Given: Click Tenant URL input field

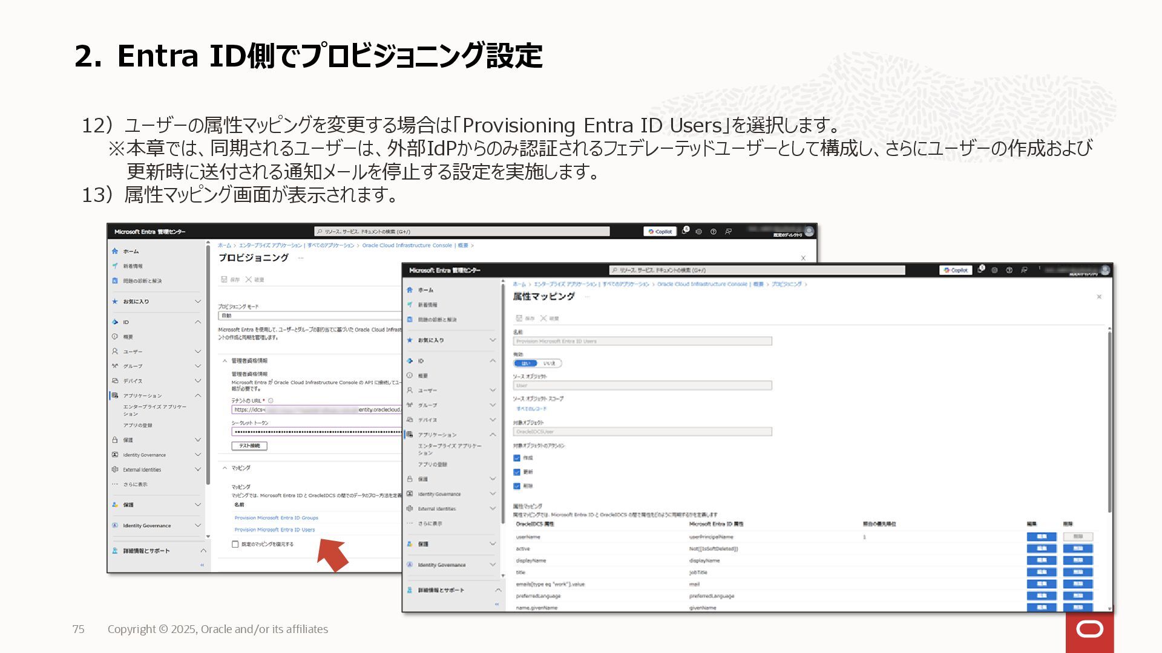Looking at the screenshot, I should coord(317,410).
